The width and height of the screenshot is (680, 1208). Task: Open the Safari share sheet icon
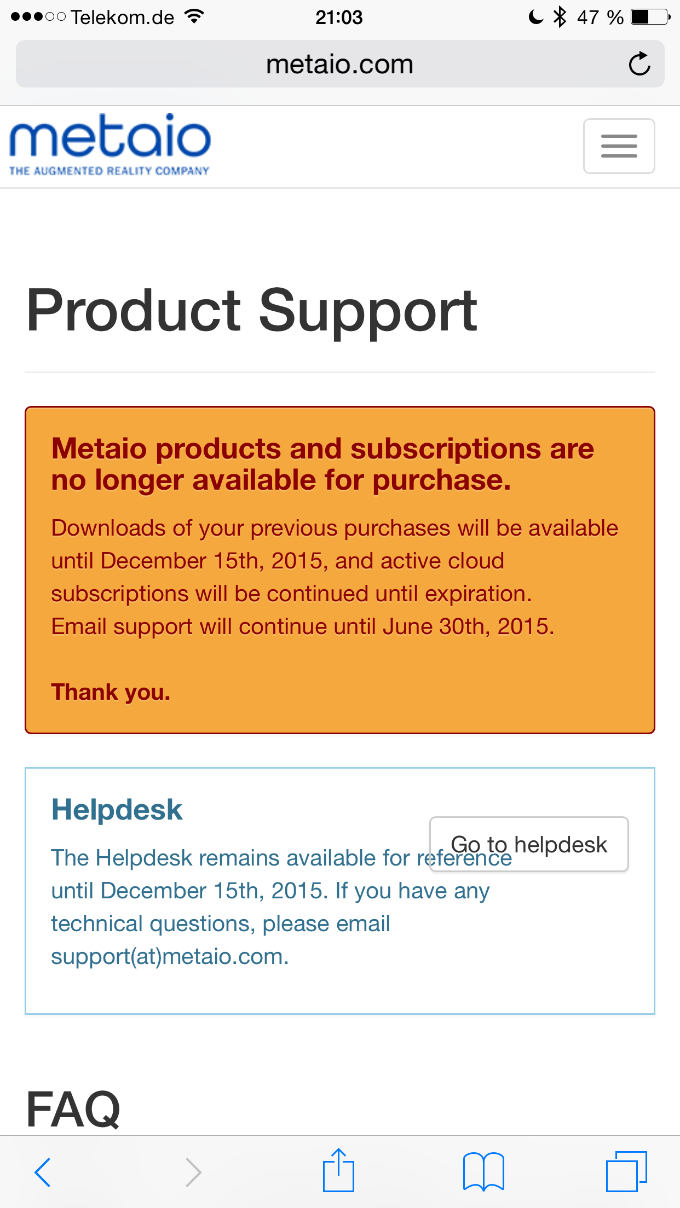point(338,1171)
